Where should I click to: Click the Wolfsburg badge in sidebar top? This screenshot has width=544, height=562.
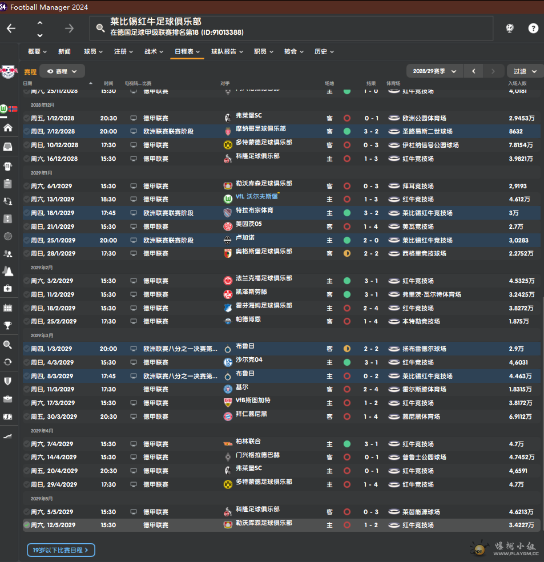pos(3,108)
